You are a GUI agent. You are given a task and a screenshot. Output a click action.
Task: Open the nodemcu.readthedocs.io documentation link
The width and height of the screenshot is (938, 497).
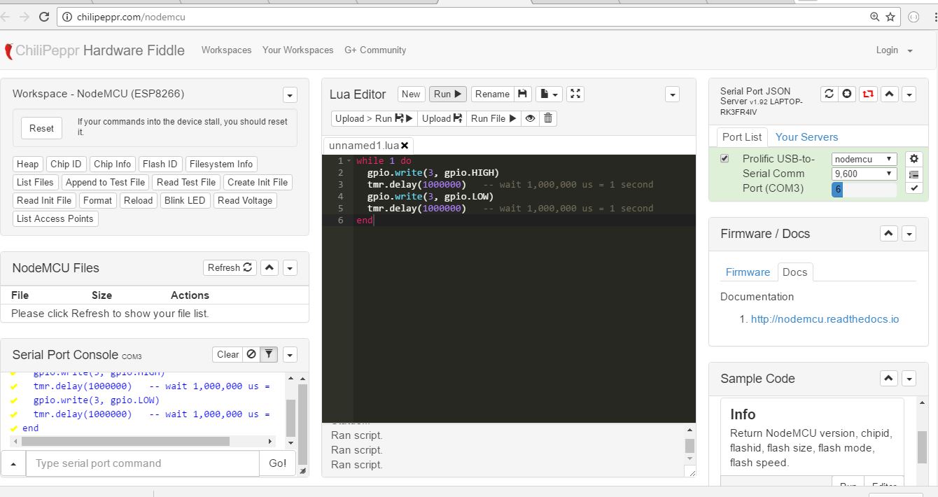pos(825,319)
